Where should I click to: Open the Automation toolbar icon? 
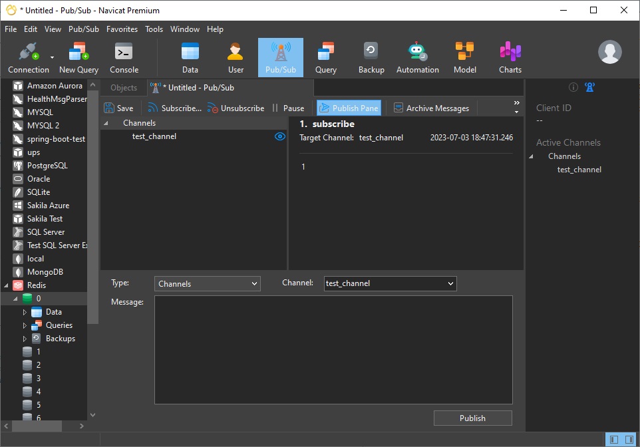click(418, 58)
